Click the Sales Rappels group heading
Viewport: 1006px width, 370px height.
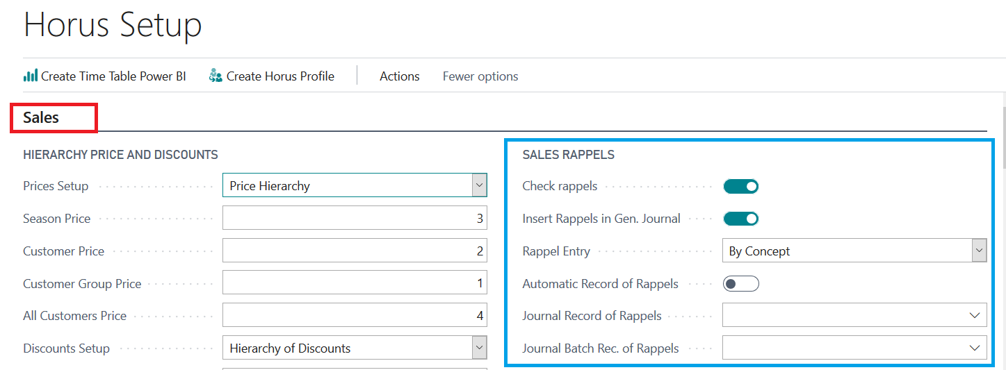click(x=569, y=155)
